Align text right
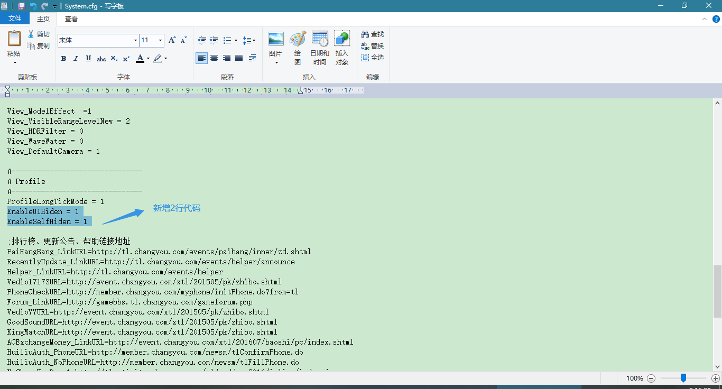The width and height of the screenshot is (722, 389). 226,58
